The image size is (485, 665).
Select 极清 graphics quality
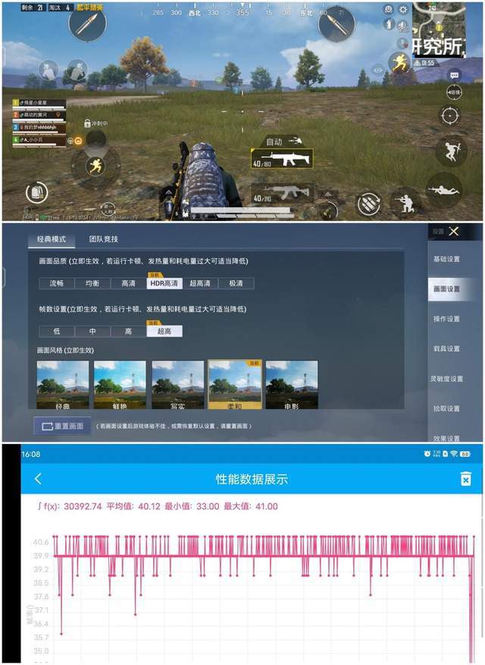[236, 283]
